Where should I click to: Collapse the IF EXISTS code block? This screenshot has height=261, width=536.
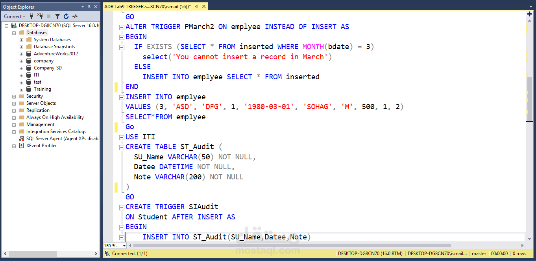click(x=122, y=47)
